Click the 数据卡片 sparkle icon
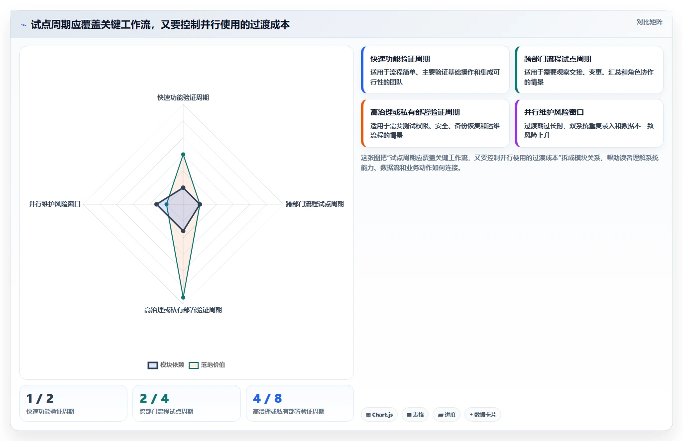 (x=471, y=414)
